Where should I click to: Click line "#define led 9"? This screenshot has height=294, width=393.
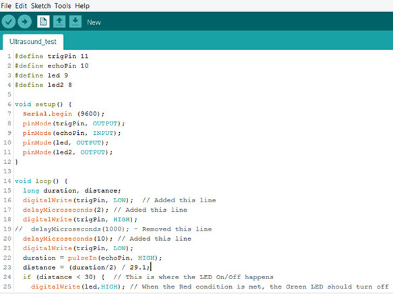[x=41, y=76]
